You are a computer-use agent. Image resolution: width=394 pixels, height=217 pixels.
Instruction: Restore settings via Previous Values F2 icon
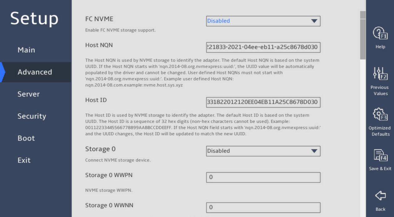tap(380, 74)
